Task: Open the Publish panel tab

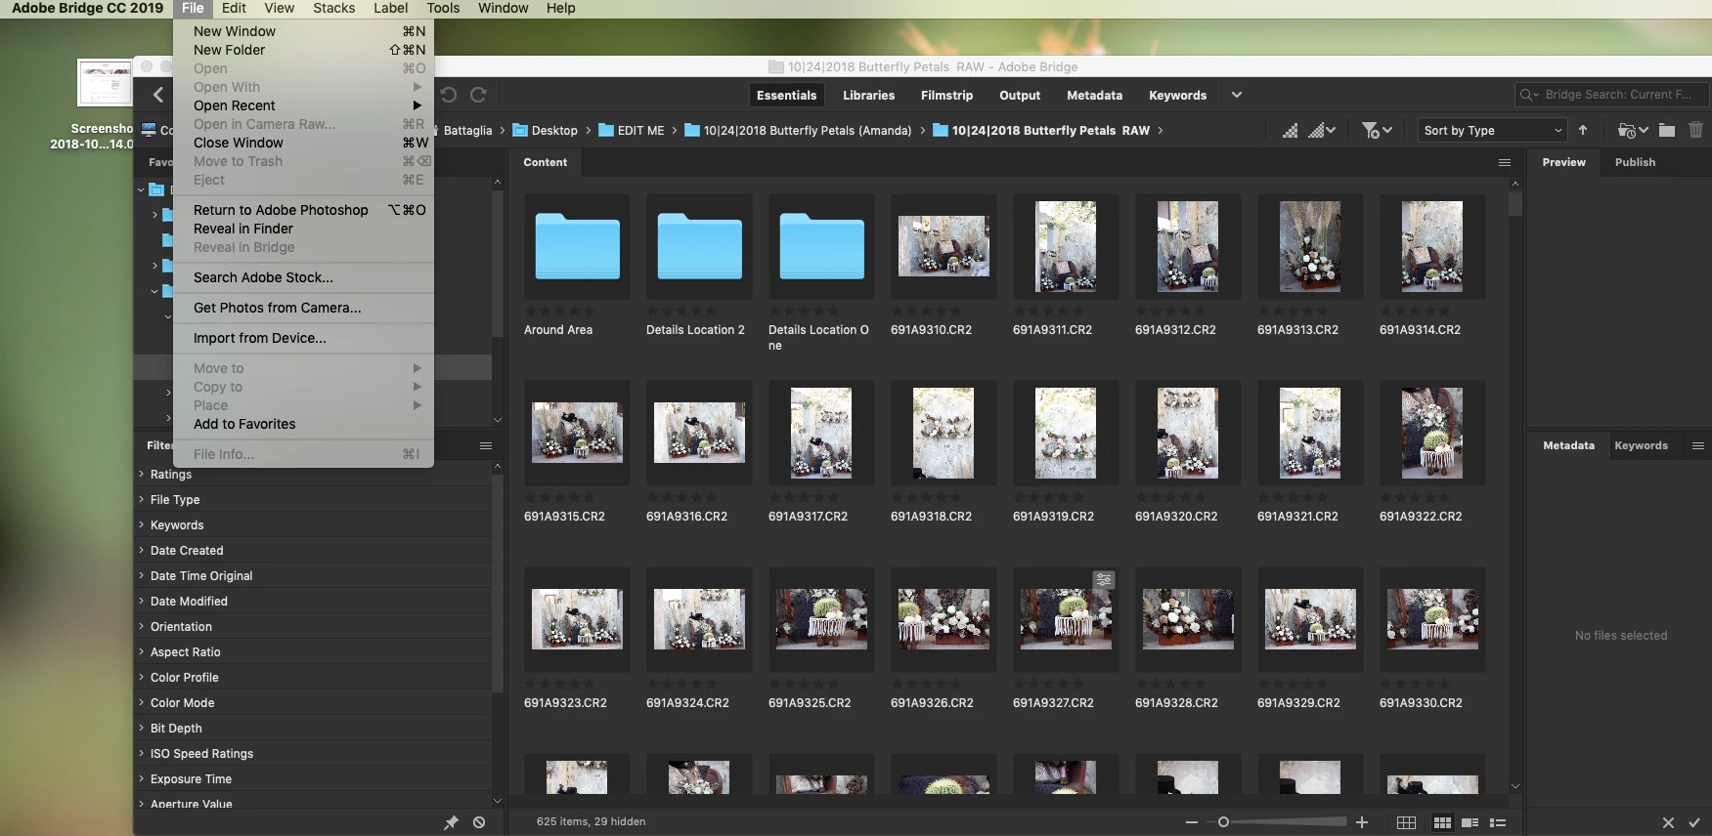Action: click(x=1635, y=162)
